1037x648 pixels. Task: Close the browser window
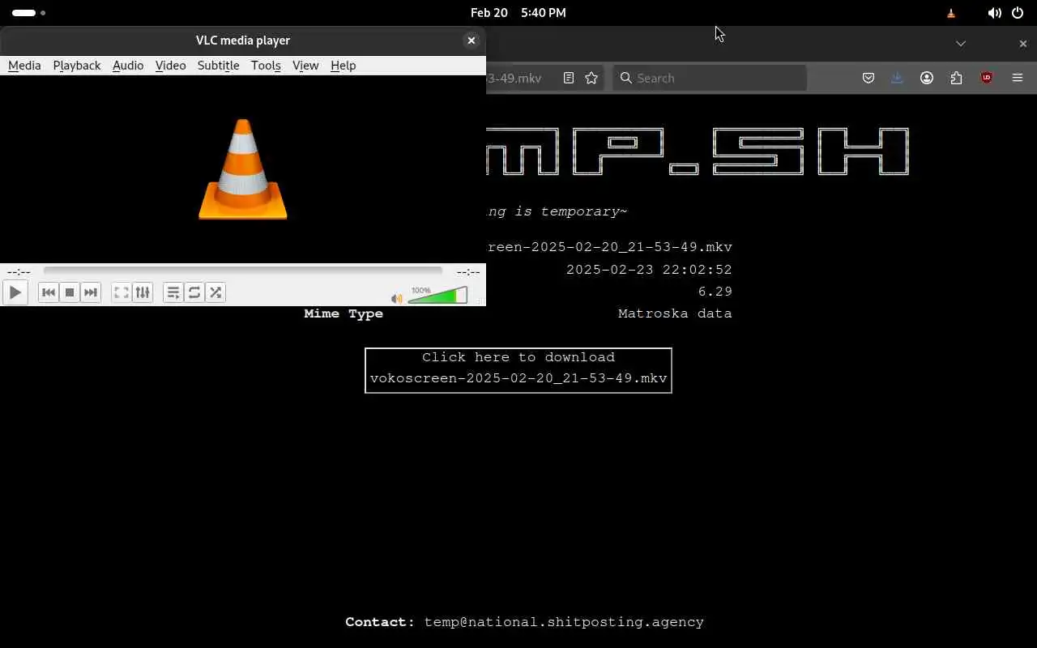(x=1022, y=43)
